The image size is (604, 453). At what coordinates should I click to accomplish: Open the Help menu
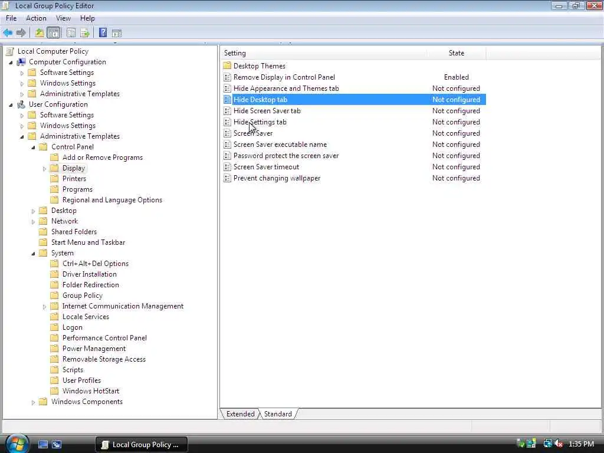87,18
